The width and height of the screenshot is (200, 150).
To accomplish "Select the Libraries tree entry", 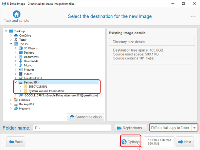I will pyautogui.click(x=24, y=100).
